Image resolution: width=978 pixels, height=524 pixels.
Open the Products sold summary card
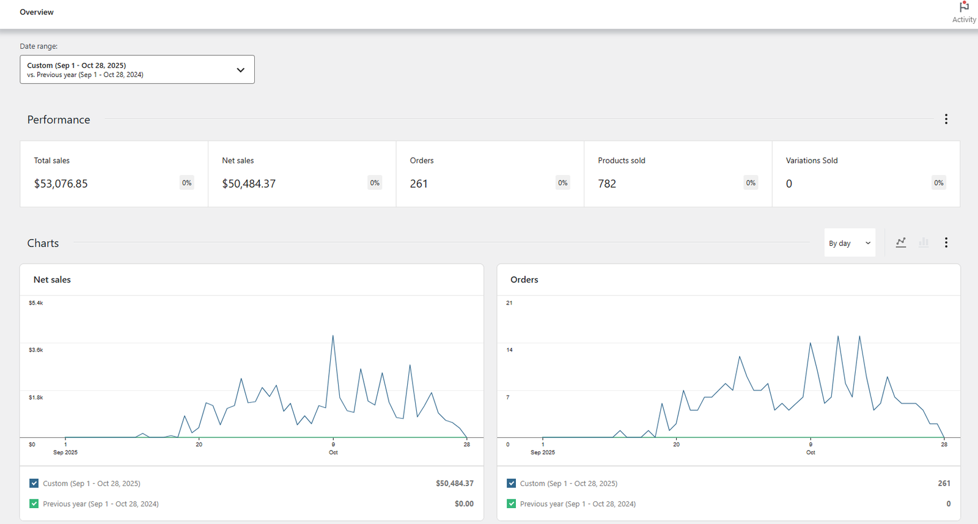coord(678,174)
